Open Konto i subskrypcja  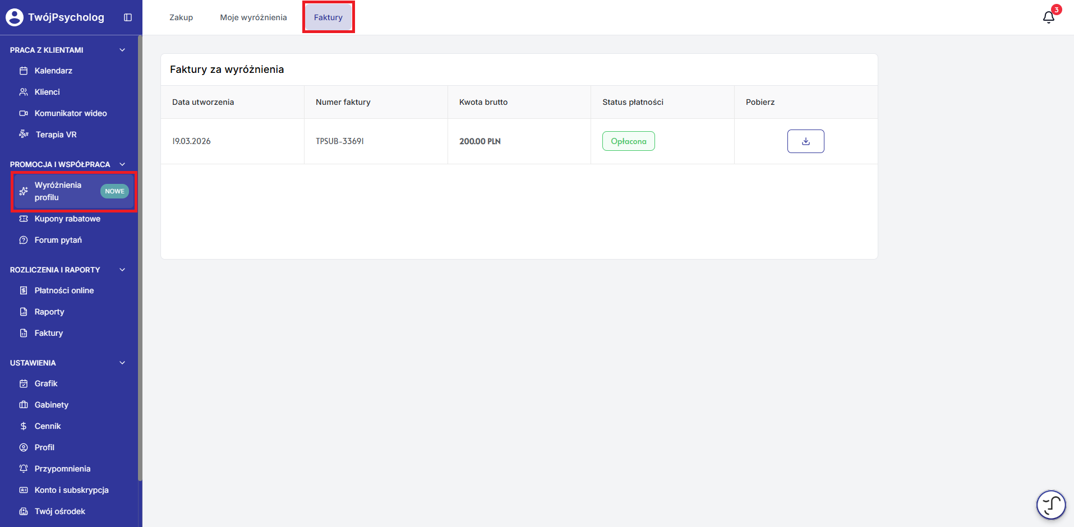[x=71, y=490]
